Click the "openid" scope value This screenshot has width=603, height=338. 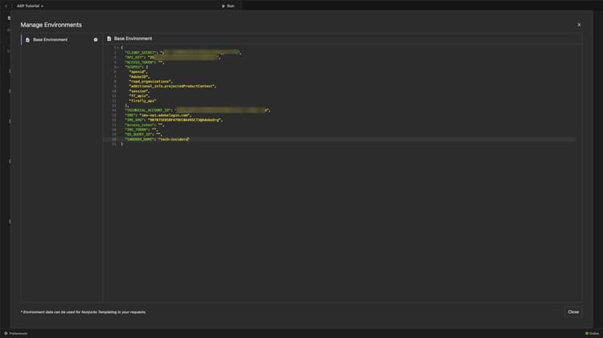click(x=137, y=71)
